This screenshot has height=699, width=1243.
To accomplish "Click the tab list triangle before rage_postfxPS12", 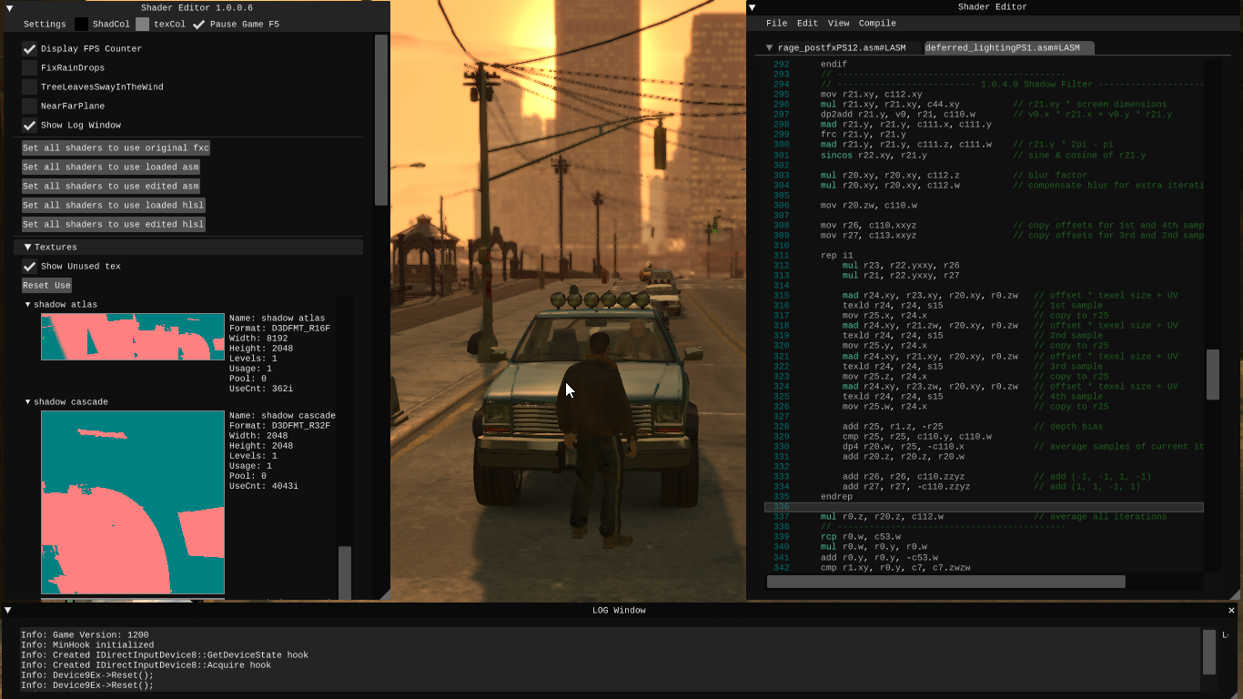I will coord(769,47).
